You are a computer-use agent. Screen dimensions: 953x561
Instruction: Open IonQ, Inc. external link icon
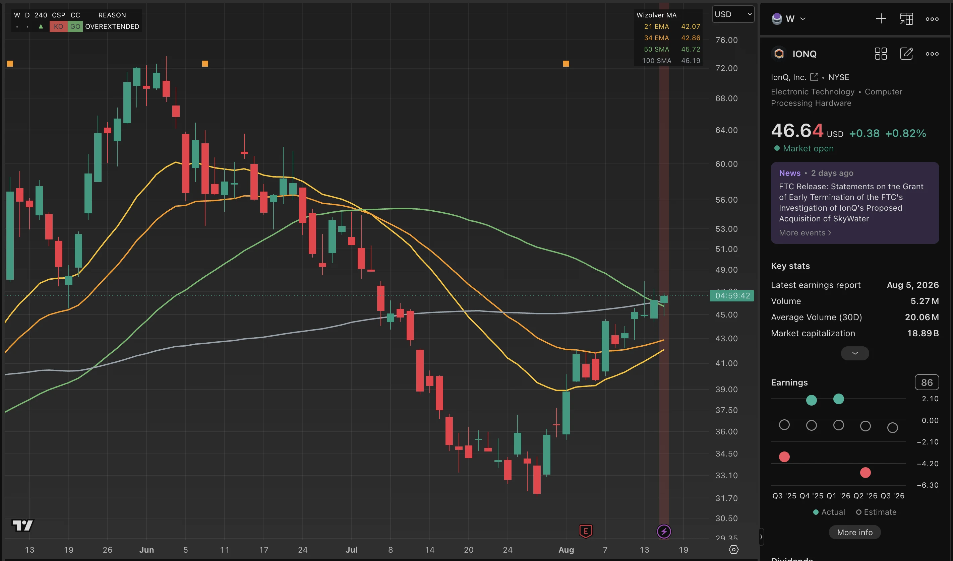click(x=814, y=77)
